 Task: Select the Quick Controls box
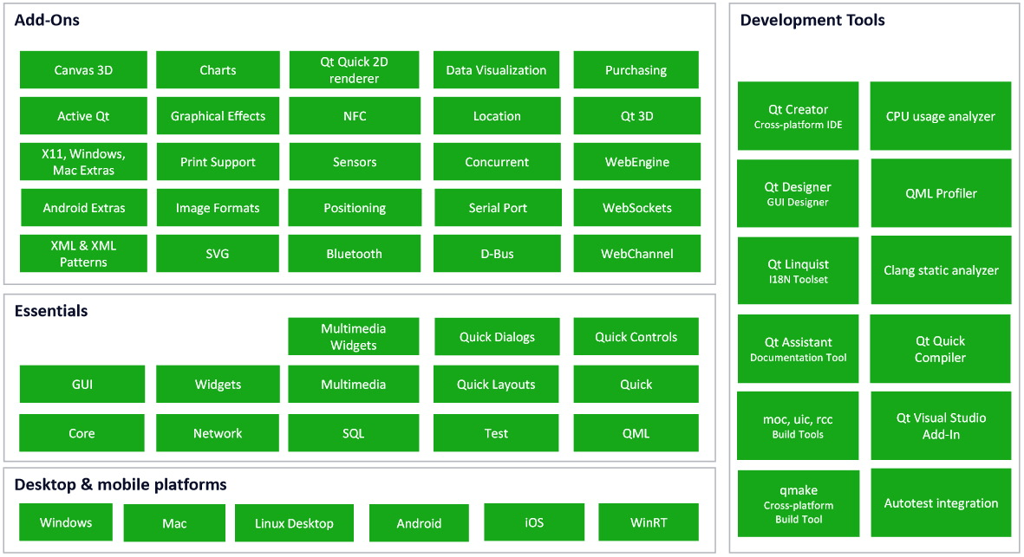(636, 337)
